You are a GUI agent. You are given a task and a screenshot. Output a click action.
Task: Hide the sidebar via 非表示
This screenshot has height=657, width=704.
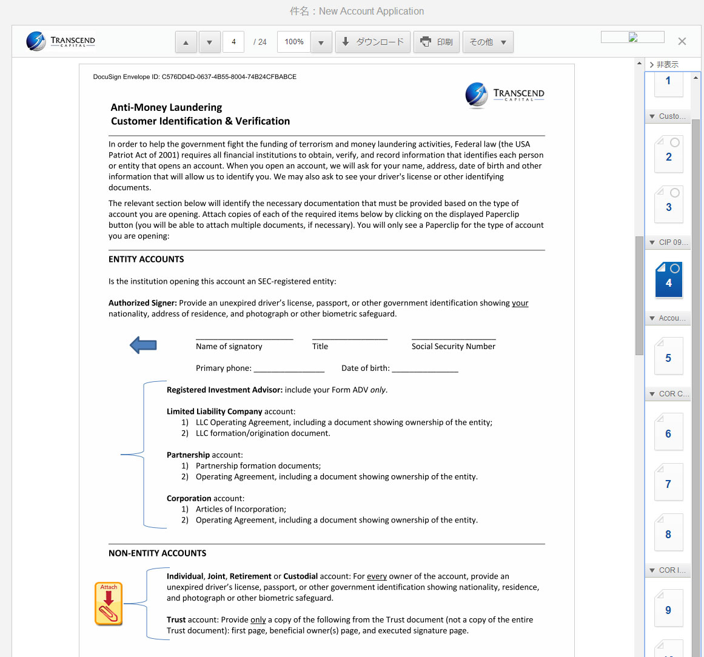point(664,65)
